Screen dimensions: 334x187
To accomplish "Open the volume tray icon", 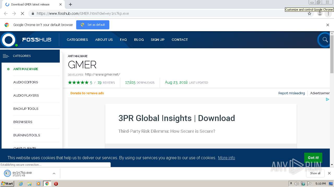I will (297, 184).
